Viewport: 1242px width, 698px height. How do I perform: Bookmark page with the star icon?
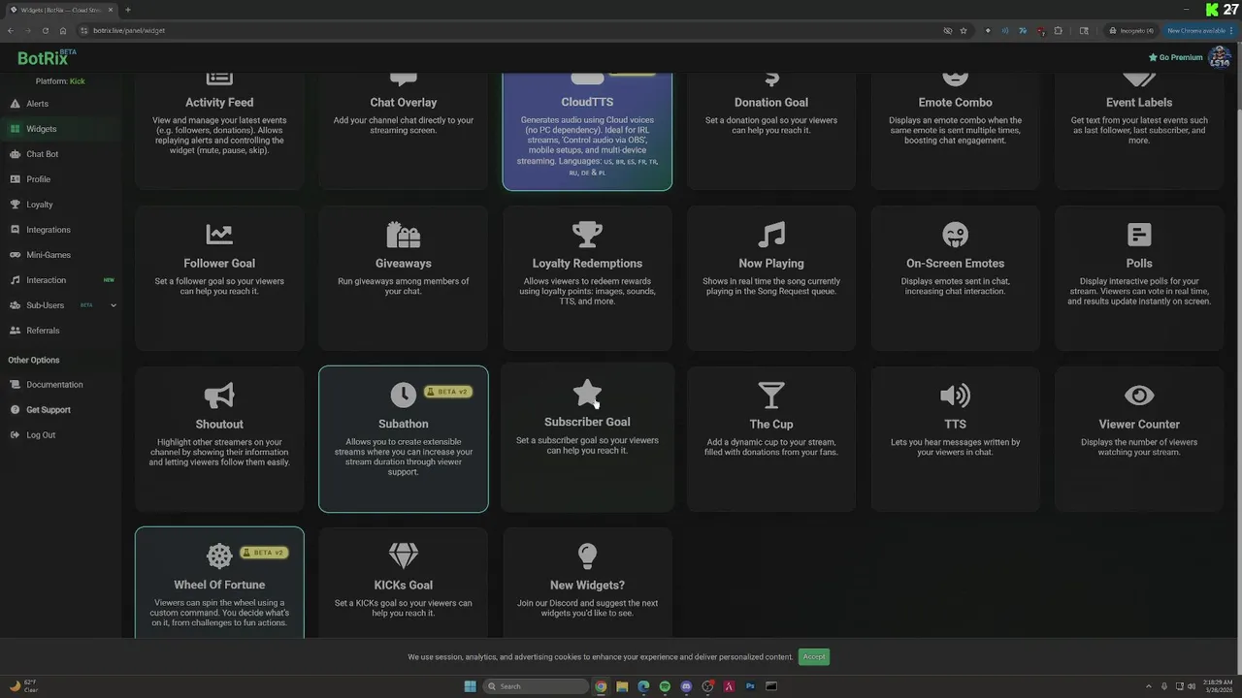[x=964, y=30]
